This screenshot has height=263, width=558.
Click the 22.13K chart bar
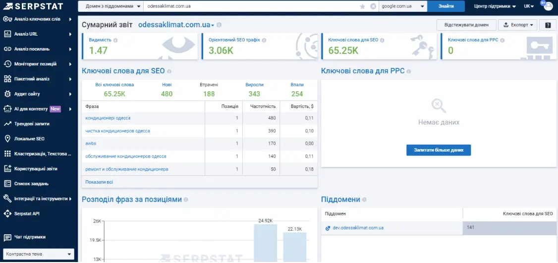click(x=295, y=247)
